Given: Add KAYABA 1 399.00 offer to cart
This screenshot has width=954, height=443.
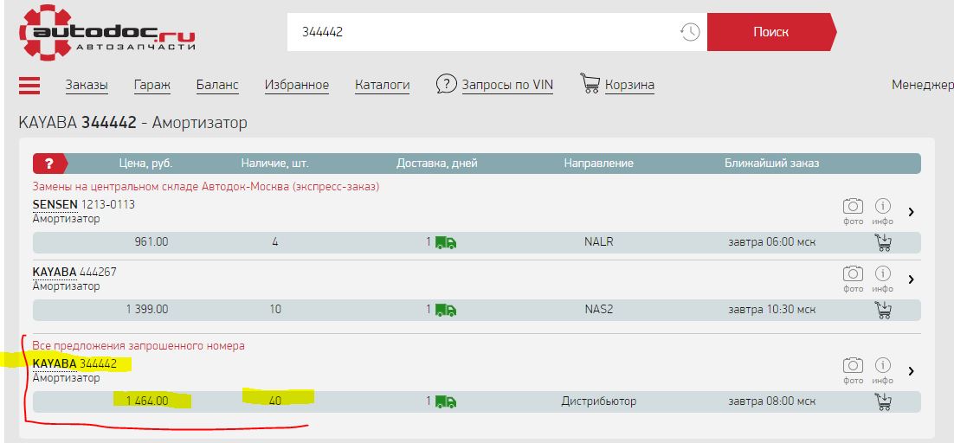Looking at the screenshot, I should 883,310.
